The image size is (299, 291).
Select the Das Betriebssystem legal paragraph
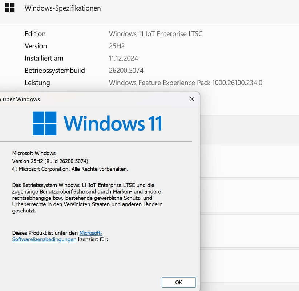[x=87, y=198]
